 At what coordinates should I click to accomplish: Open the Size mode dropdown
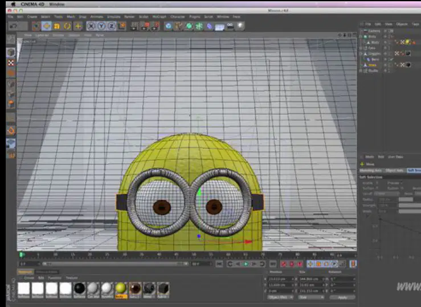311,297
